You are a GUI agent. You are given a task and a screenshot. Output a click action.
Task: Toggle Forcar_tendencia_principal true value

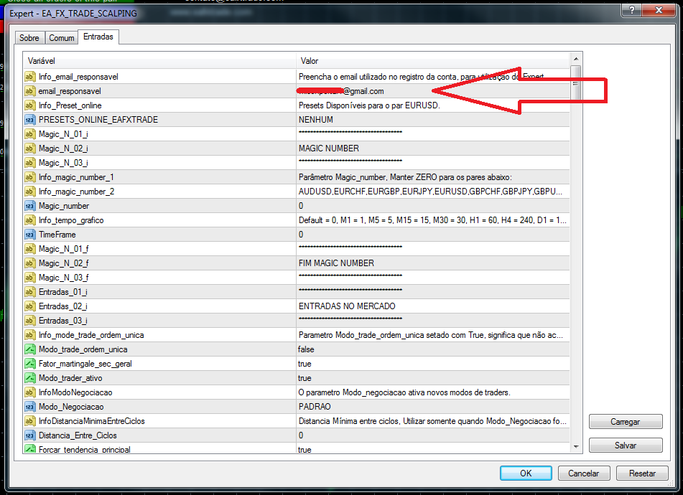[x=305, y=450]
